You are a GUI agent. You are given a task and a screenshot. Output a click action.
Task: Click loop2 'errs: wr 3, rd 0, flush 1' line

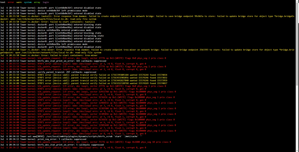point(73,106)
